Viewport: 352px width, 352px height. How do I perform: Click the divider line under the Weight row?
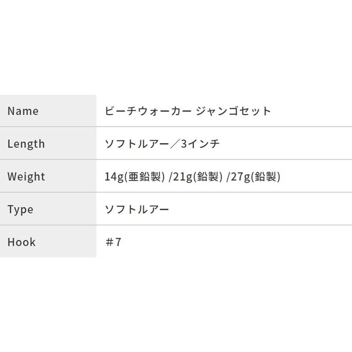coord(176,192)
